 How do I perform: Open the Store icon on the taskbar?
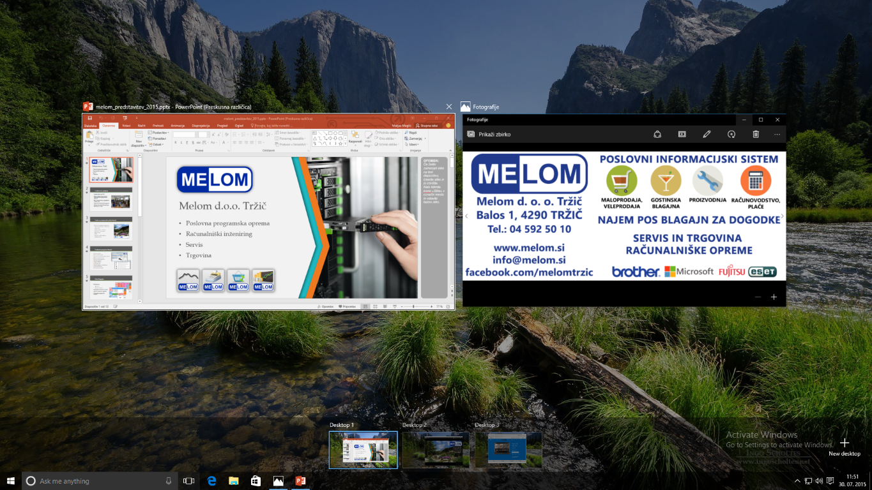pos(256,480)
